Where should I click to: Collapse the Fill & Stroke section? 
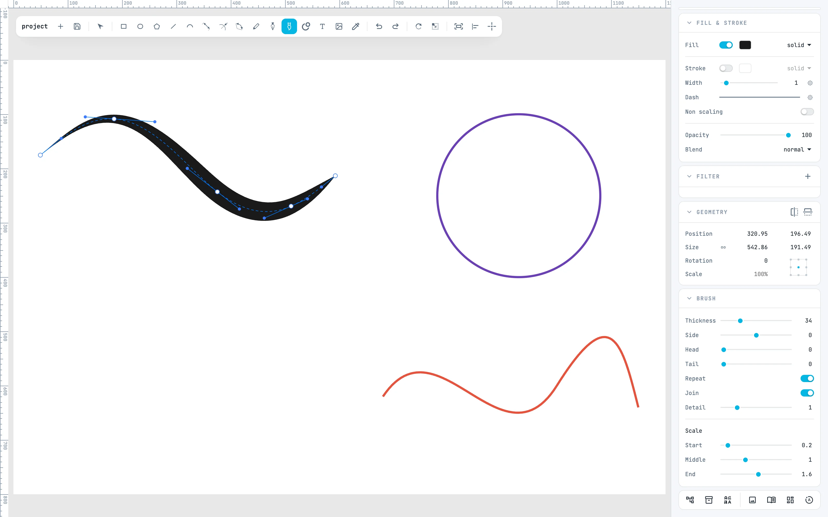coord(689,23)
